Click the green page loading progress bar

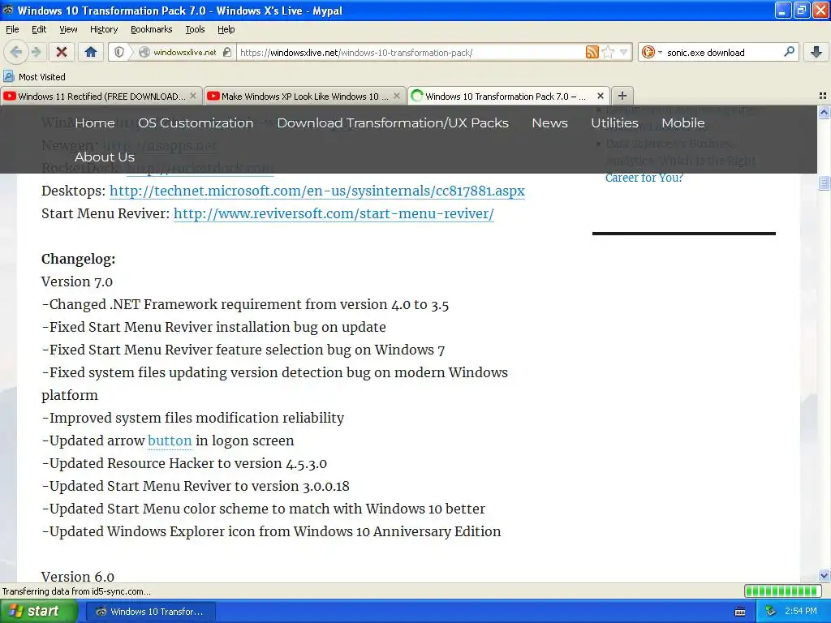tap(782, 591)
